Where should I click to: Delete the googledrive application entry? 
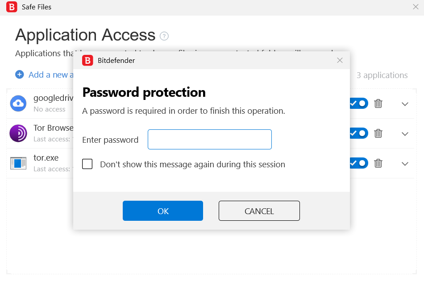pyautogui.click(x=378, y=103)
